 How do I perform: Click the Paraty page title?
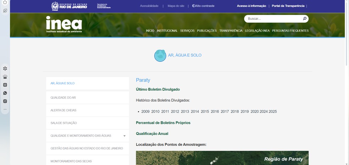pyautogui.click(x=143, y=80)
